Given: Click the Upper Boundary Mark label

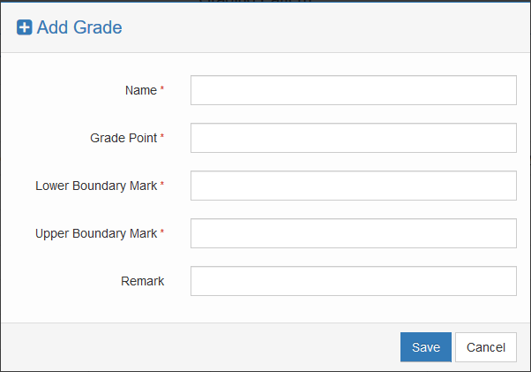Looking at the screenshot, I should (x=96, y=233).
